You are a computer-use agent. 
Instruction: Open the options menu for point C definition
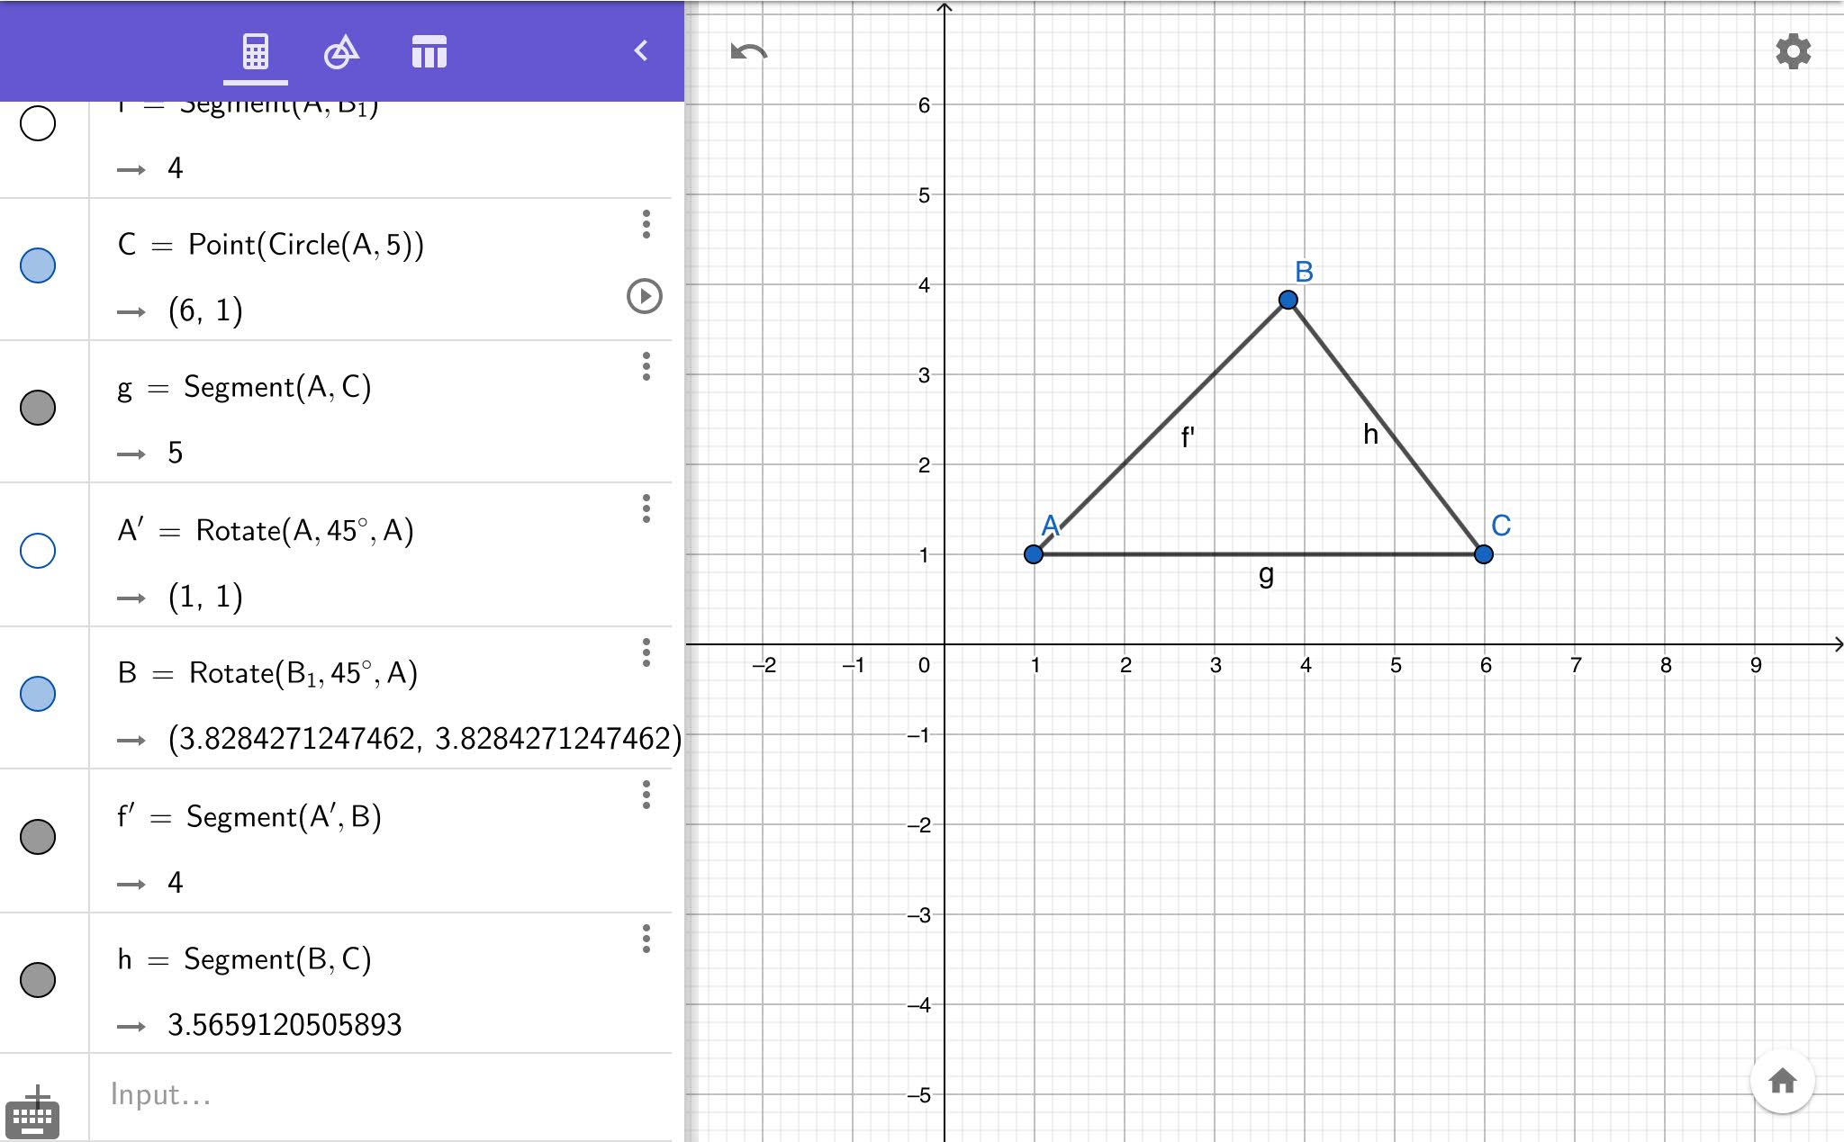tap(646, 224)
